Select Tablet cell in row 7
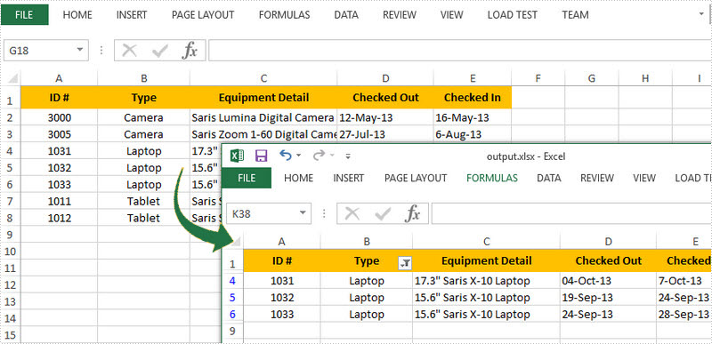The width and height of the screenshot is (712, 344). coord(143,201)
